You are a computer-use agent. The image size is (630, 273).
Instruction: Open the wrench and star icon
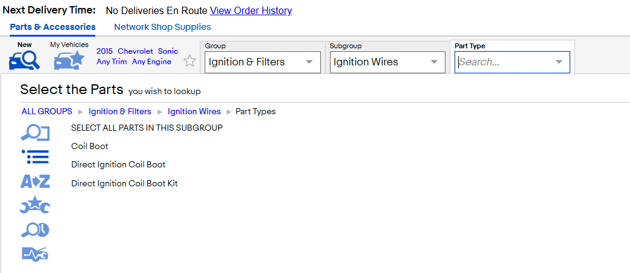click(x=35, y=205)
